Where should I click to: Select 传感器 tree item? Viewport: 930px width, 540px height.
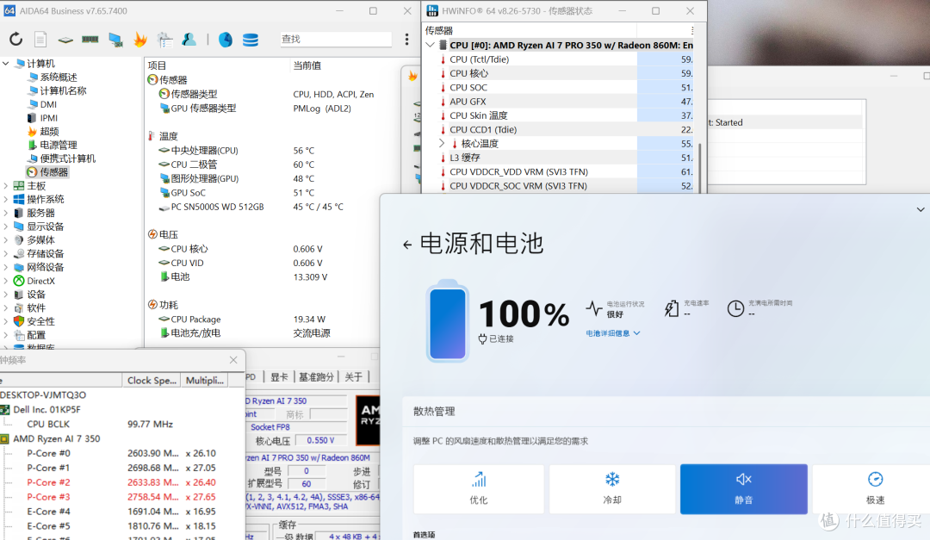[x=53, y=172]
